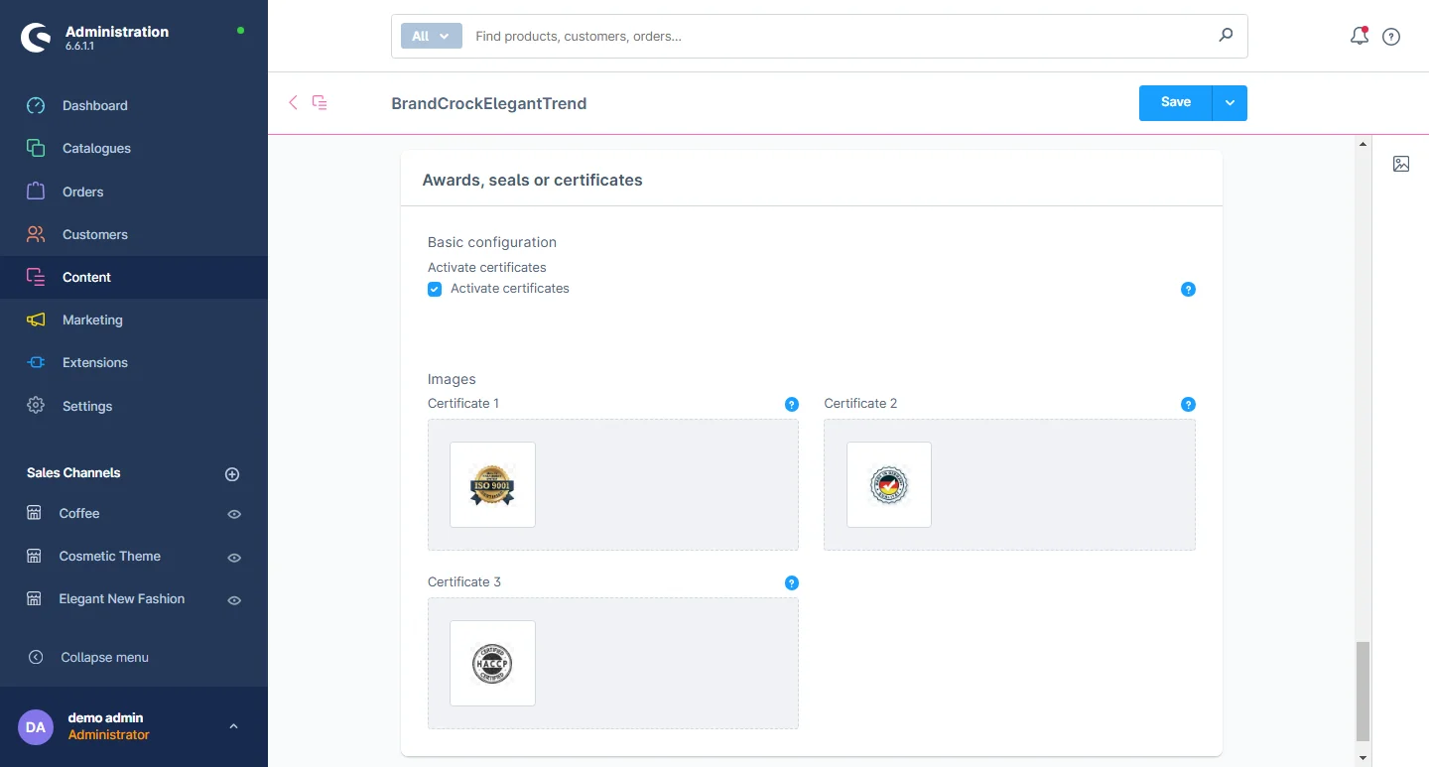The width and height of the screenshot is (1429, 767).
Task: Show help tooltip for Certificate 2
Action: (1188, 404)
